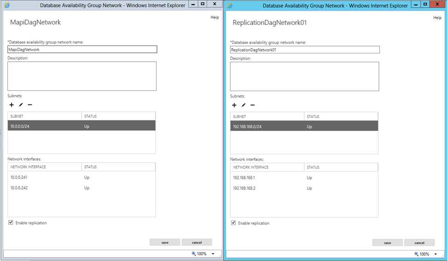Open zoom level dropdown in MapiDagNetwork window
447x261 pixels.
click(x=213, y=254)
